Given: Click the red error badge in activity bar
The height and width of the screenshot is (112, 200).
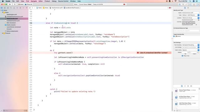Looking at the screenshot, I should click(x=124, y=4).
